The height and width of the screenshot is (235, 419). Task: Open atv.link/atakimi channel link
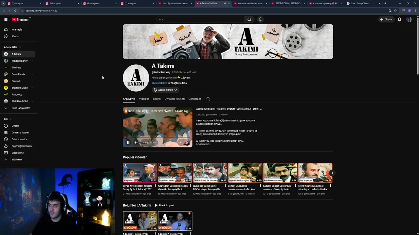pyautogui.click(x=159, y=83)
